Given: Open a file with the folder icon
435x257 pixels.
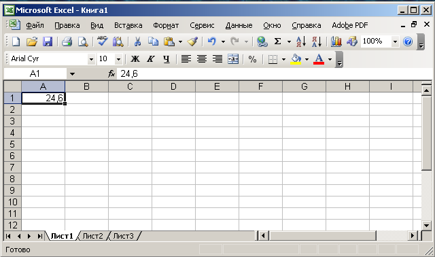Looking at the screenshot, I should coord(32,41).
